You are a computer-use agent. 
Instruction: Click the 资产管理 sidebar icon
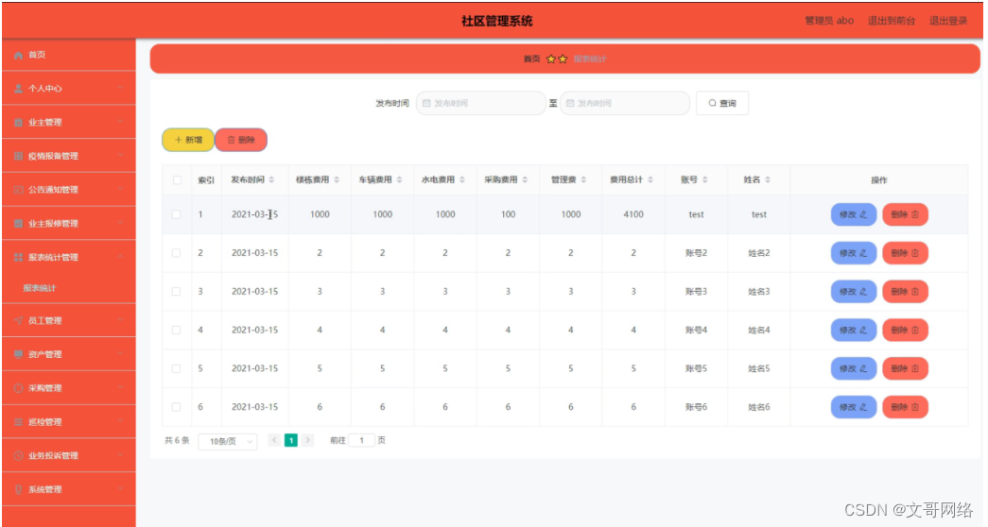18,354
